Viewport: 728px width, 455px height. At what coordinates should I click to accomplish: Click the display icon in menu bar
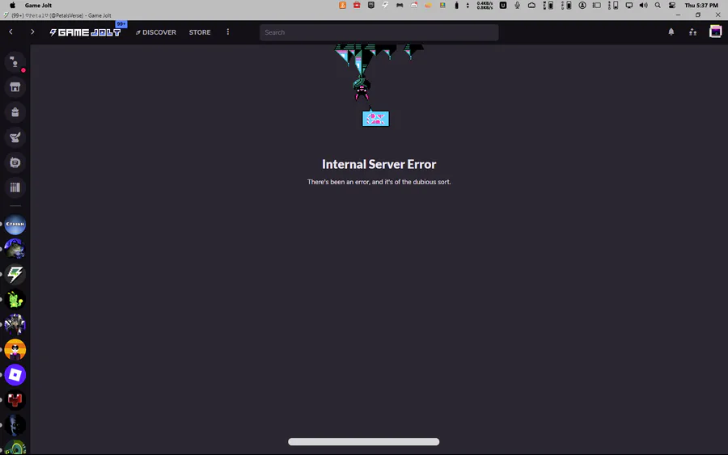(x=629, y=5)
